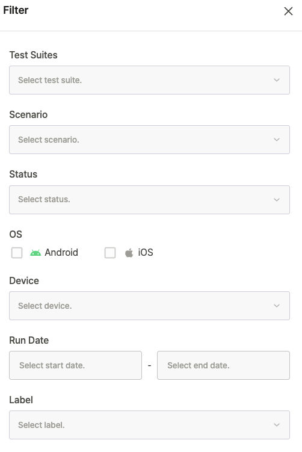Expand the Status dropdown chevron

[x=277, y=200]
